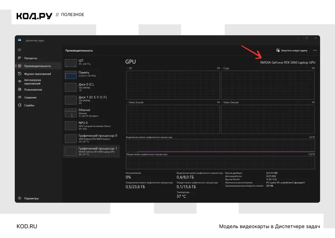
Task: Click the Параметры settings gear icon
Action: (x=19, y=198)
